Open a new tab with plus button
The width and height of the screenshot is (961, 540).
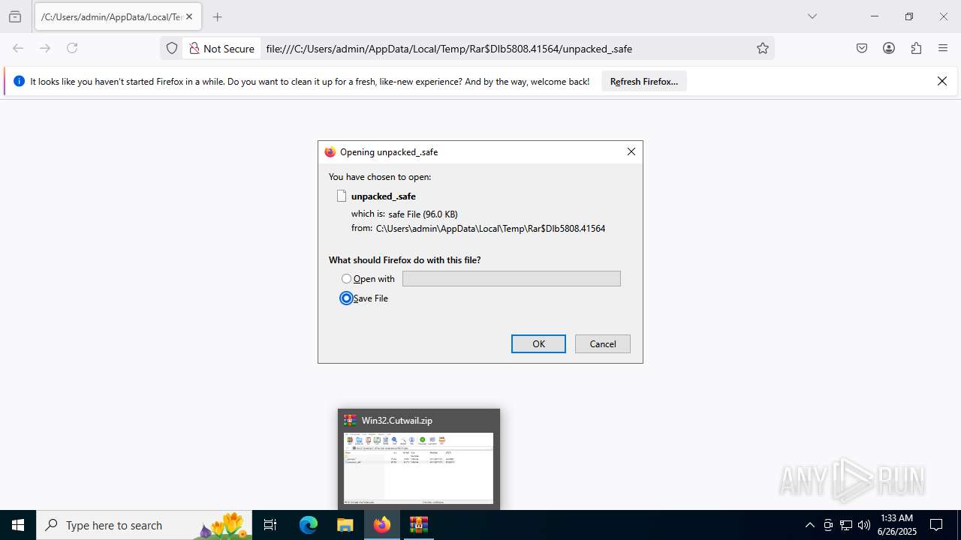click(x=217, y=16)
